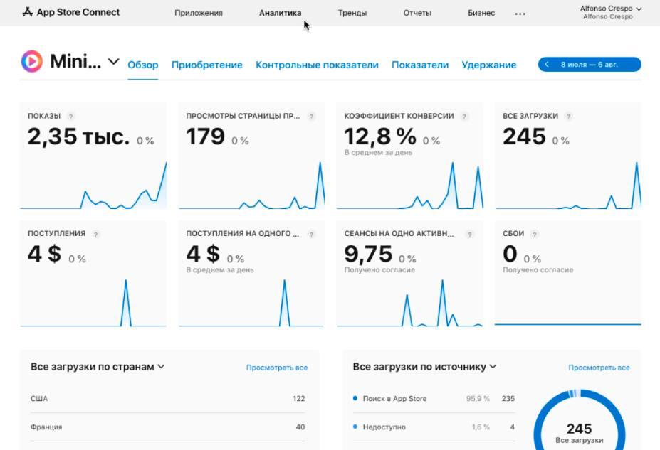This screenshot has height=450, width=660.
Task: Open the ПОСТУПЛЕНИЯ НА ОДНОГО chart
Action: coord(252,303)
